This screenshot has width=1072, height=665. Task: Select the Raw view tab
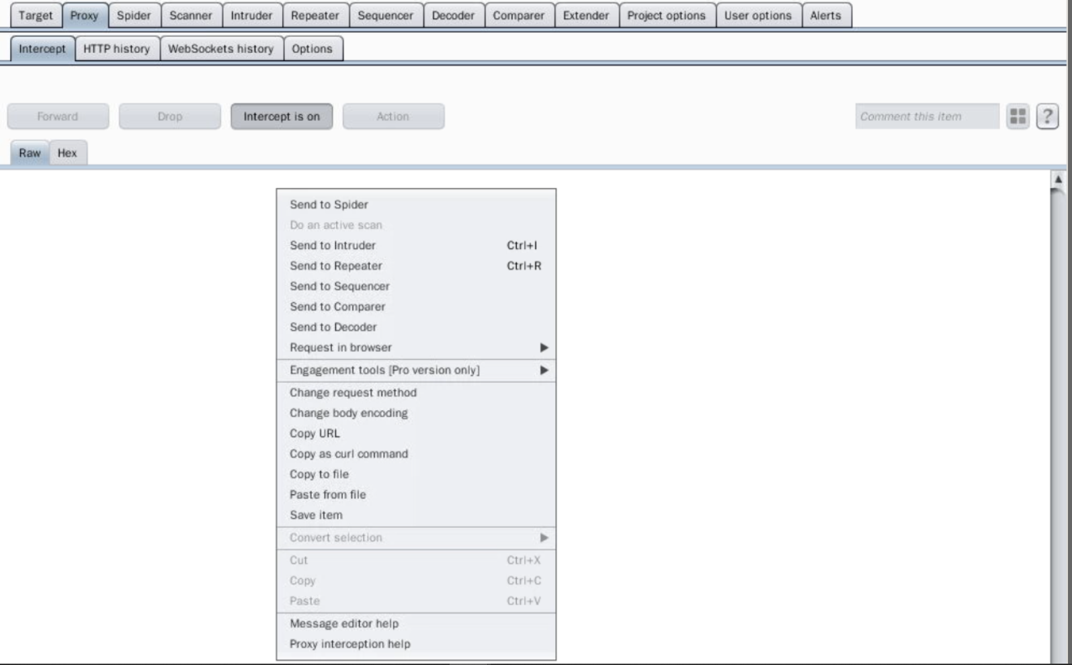[30, 153]
